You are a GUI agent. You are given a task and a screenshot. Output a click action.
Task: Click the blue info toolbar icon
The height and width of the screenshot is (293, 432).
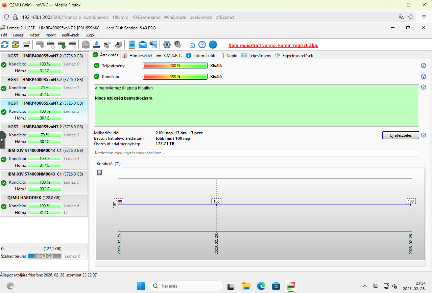tap(213, 45)
